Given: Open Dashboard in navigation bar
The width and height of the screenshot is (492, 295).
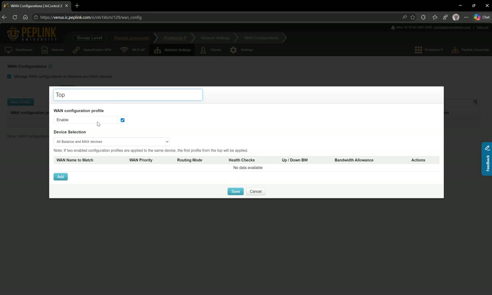Looking at the screenshot, I should click(x=19, y=50).
